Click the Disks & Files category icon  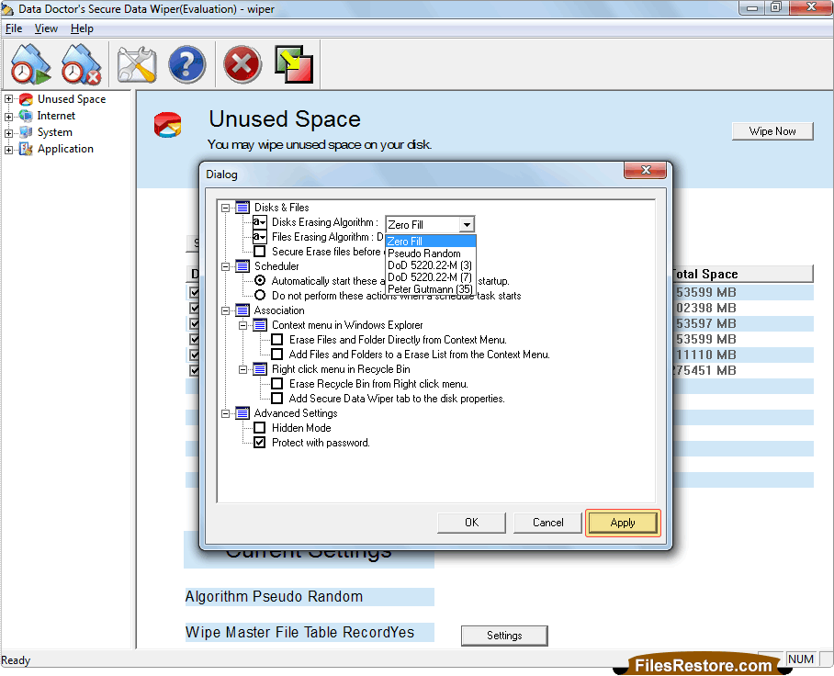242,208
